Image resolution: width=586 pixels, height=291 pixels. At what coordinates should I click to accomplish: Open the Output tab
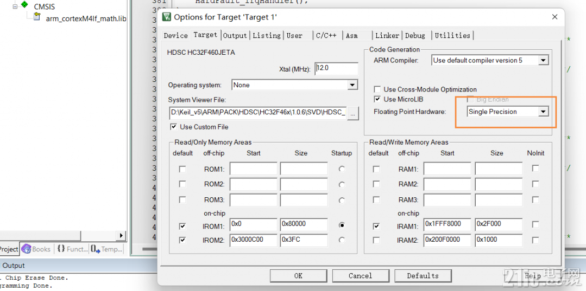[x=235, y=35]
